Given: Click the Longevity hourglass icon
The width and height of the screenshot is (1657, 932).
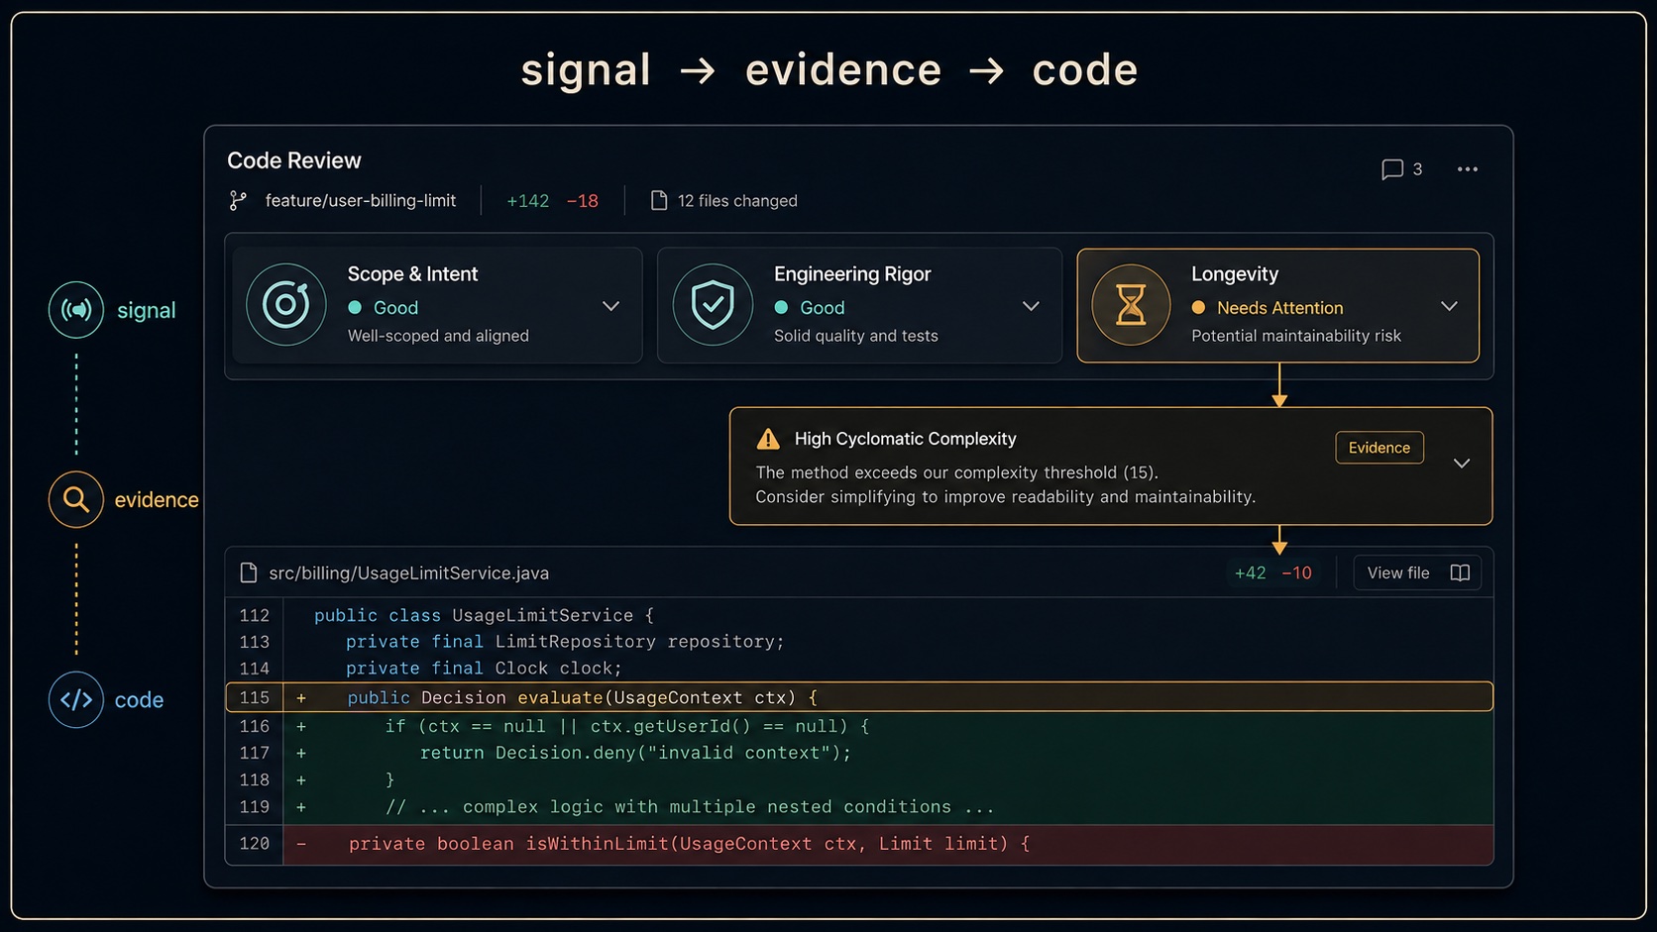Looking at the screenshot, I should point(1131,305).
